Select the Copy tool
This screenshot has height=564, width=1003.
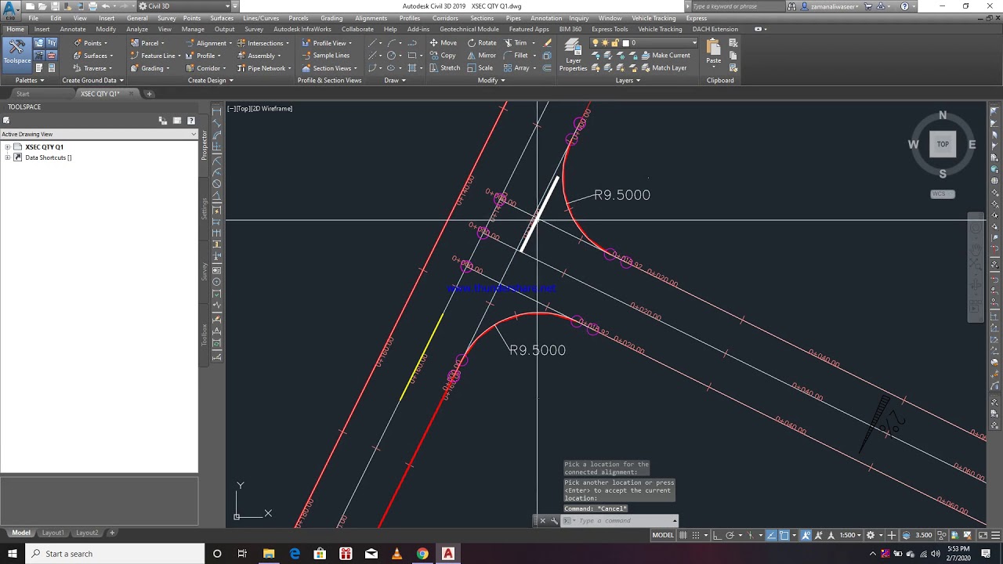pos(443,56)
